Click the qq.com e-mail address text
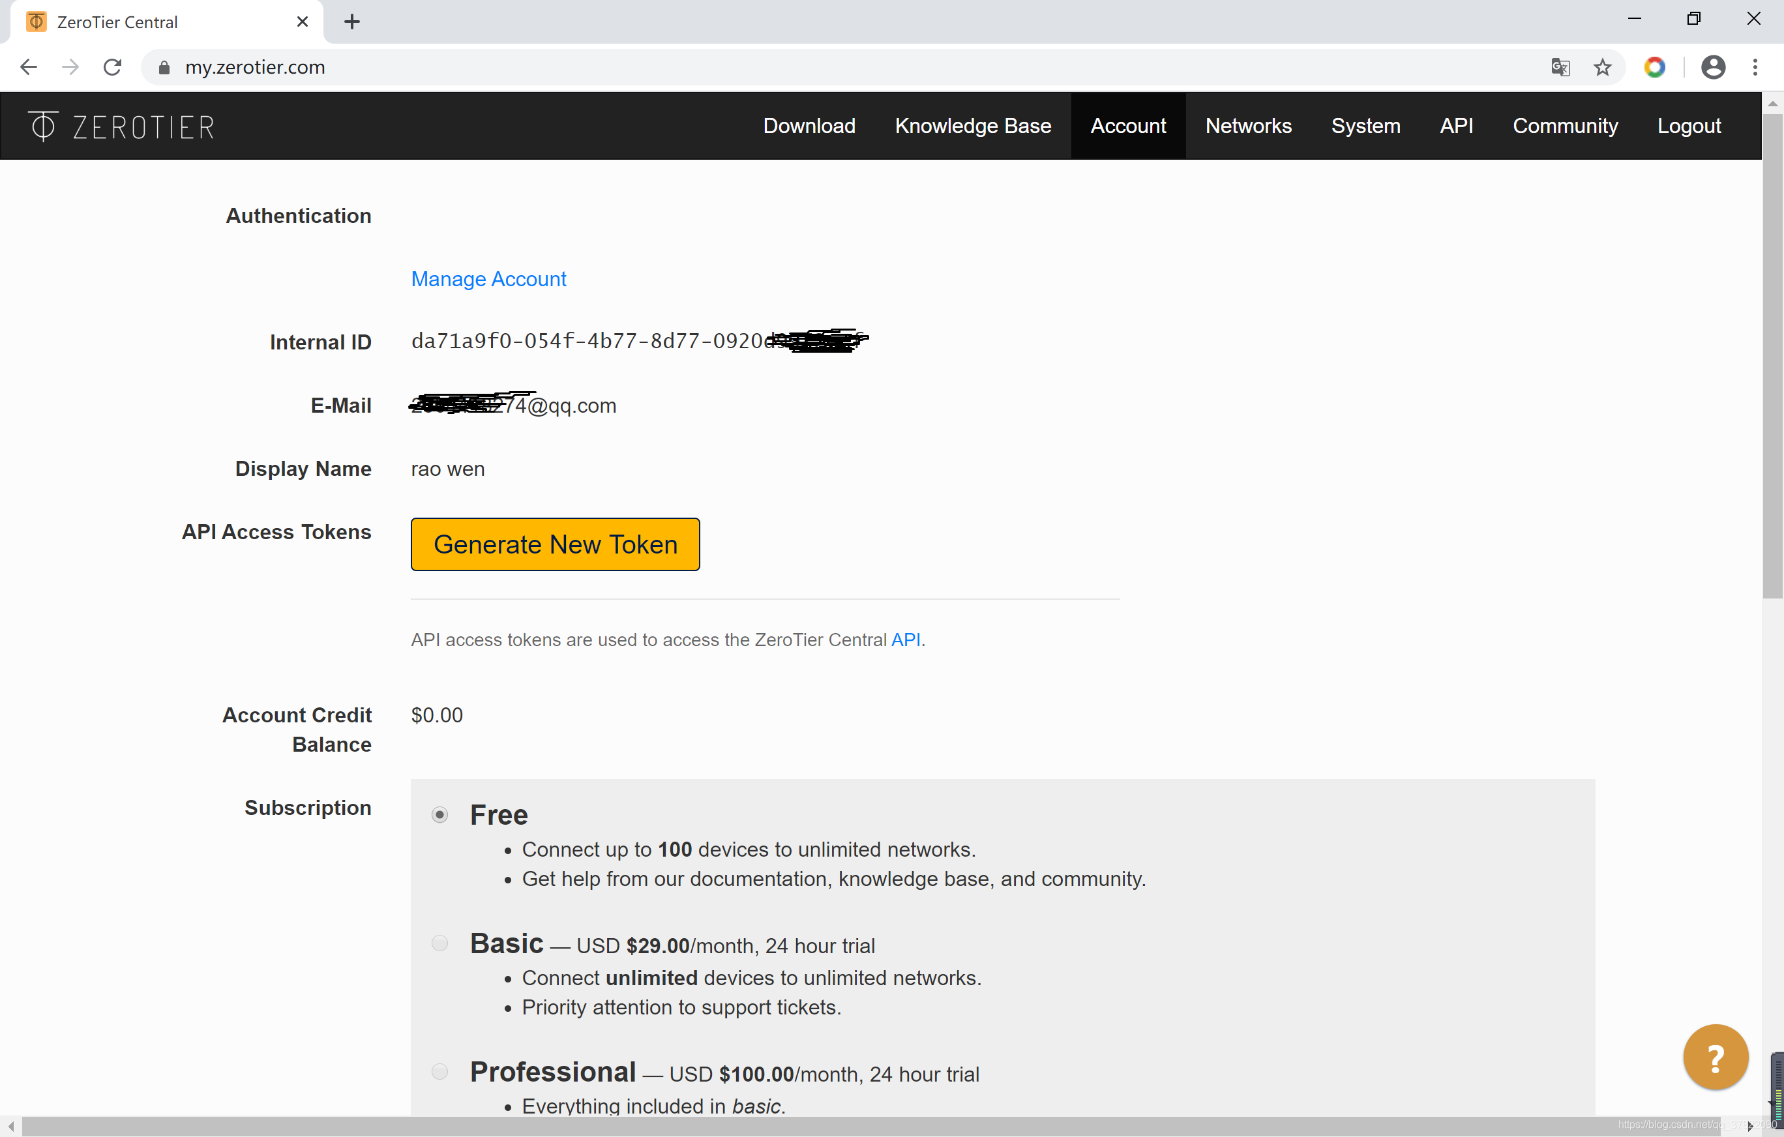1784x1137 pixels. (x=513, y=404)
